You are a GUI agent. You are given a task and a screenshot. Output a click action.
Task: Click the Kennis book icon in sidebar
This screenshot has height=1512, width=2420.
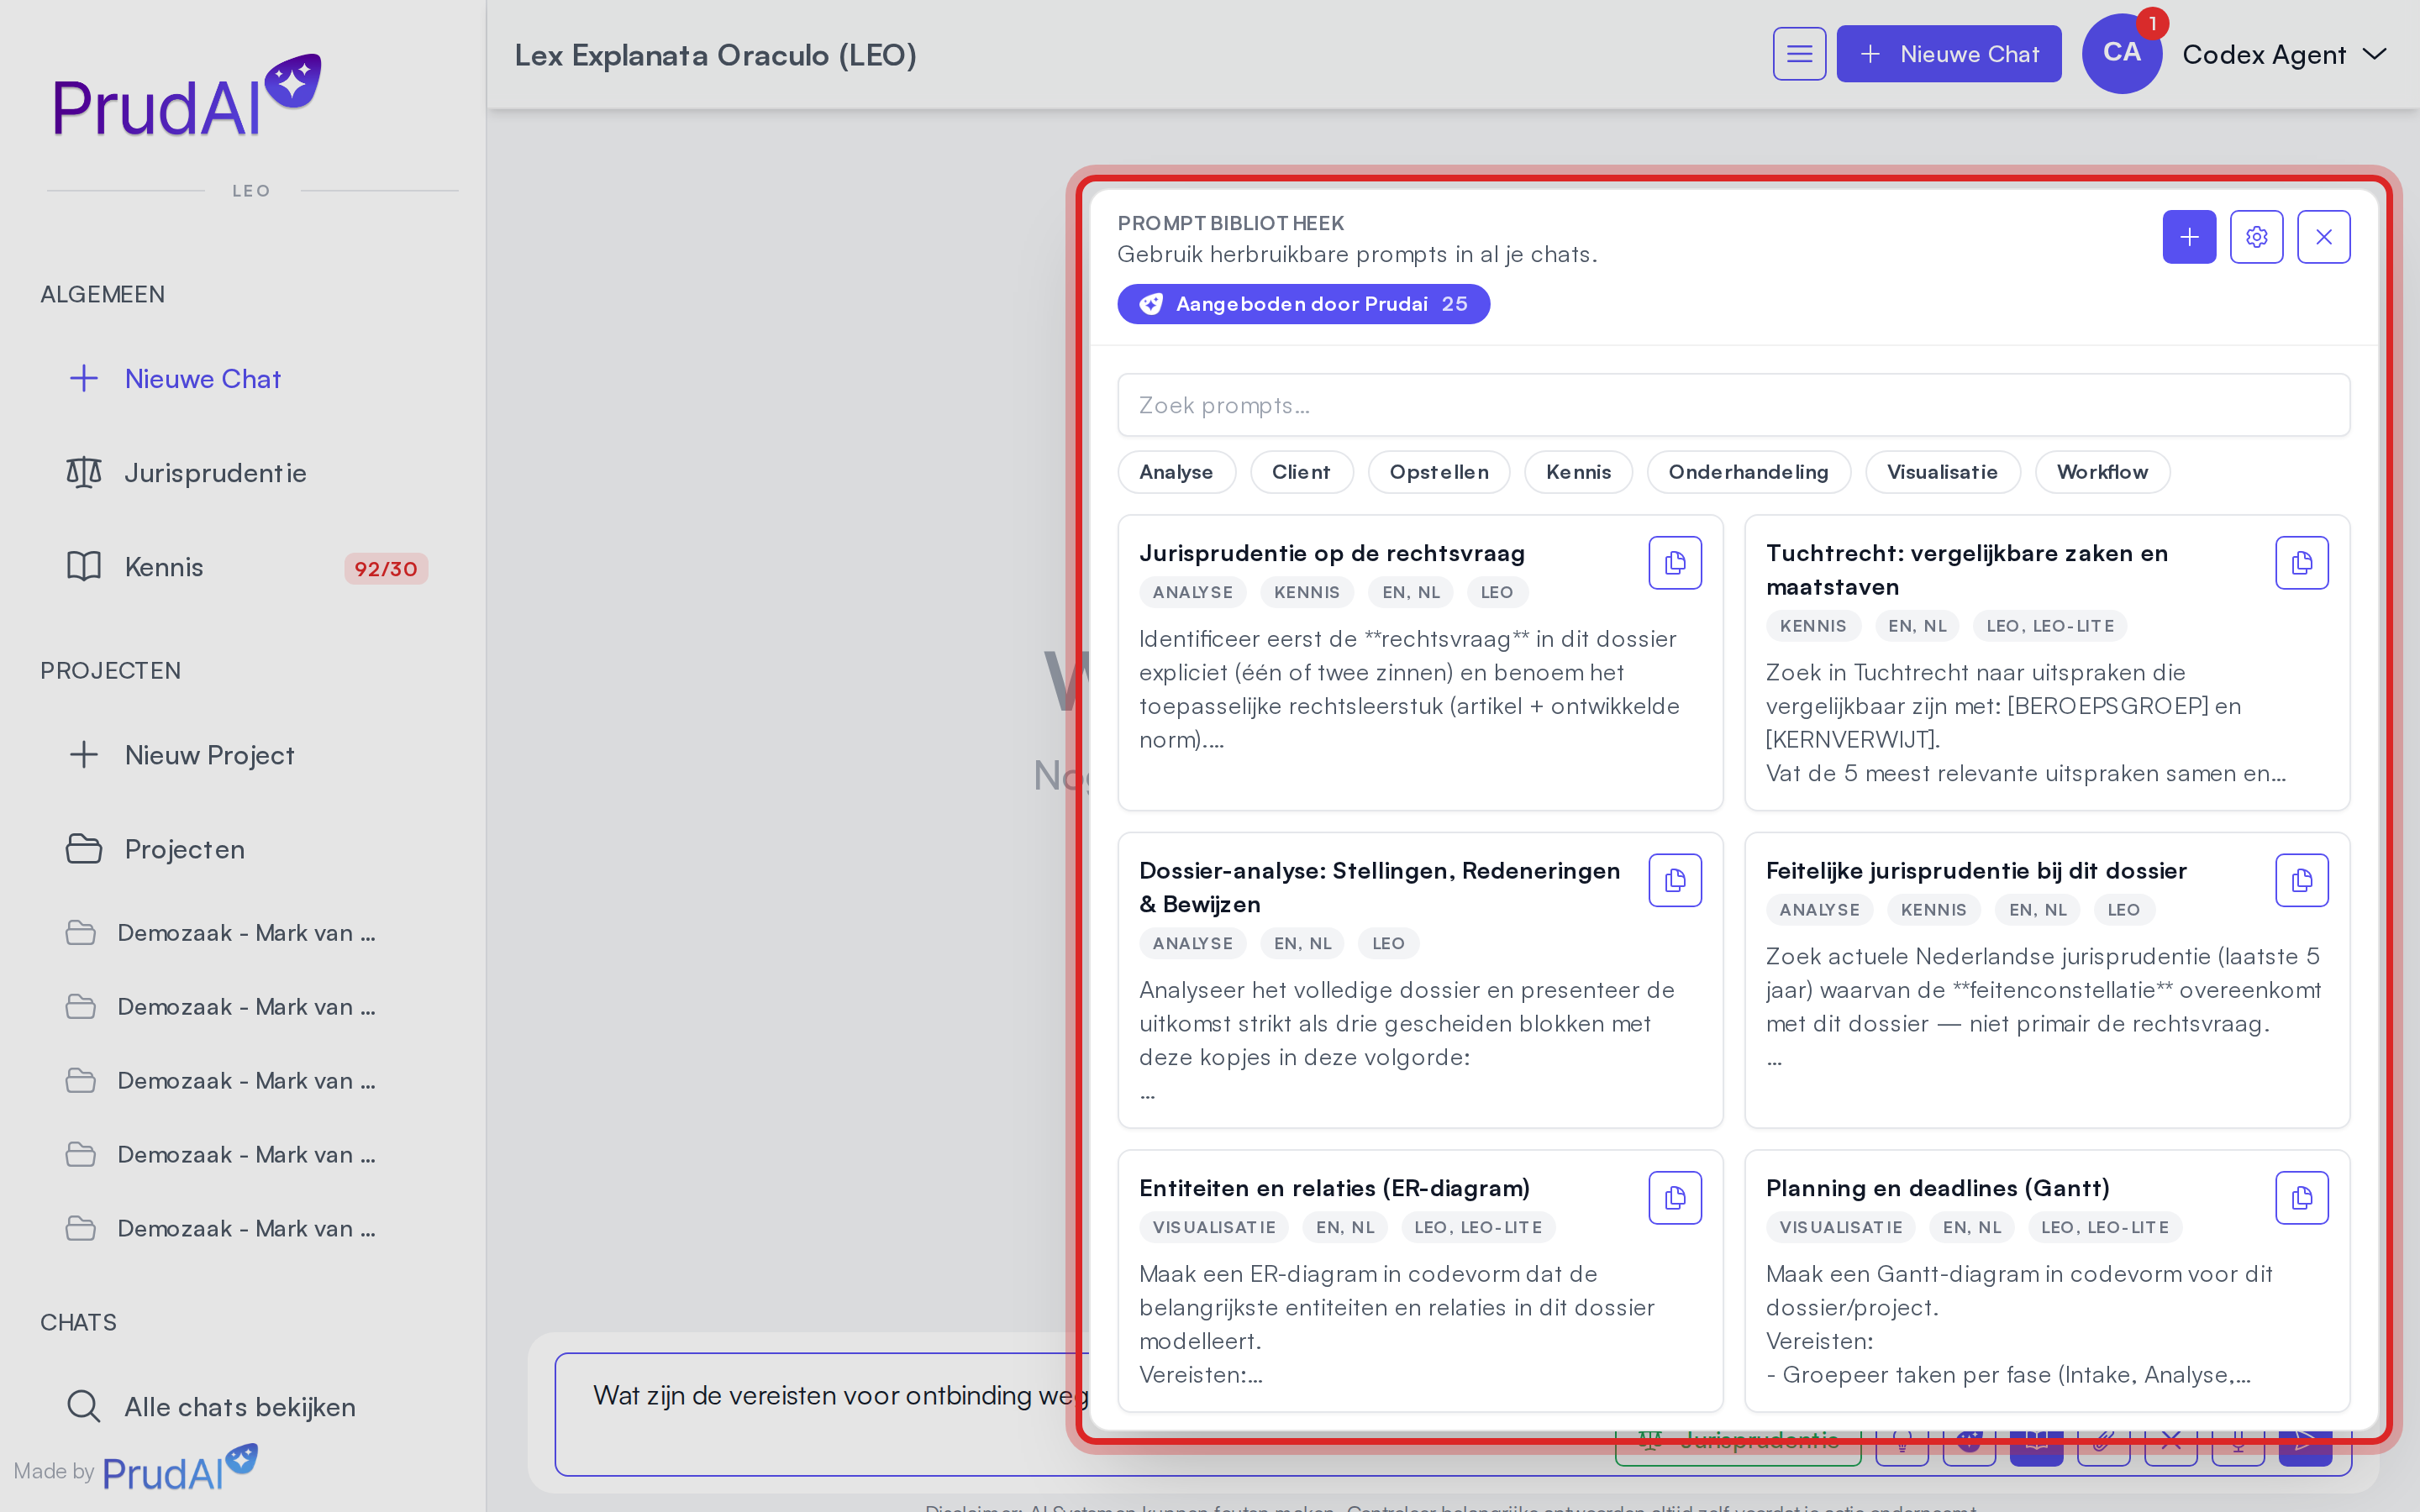point(84,566)
